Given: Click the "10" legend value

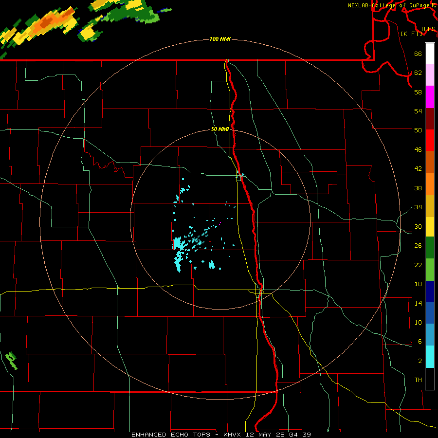Looking at the screenshot, I should tap(418, 323).
